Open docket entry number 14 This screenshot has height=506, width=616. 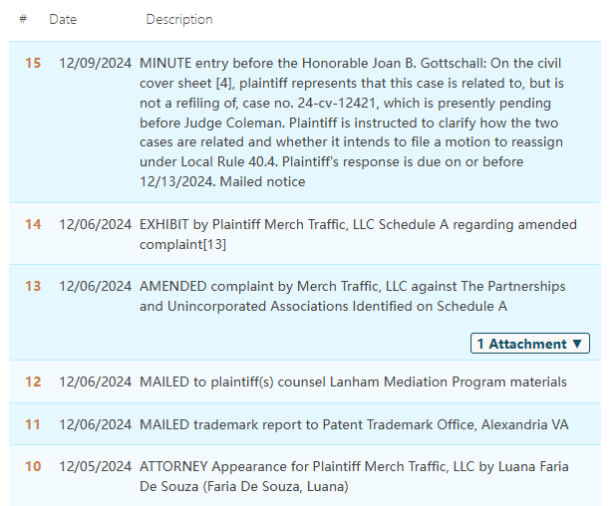[x=33, y=225]
